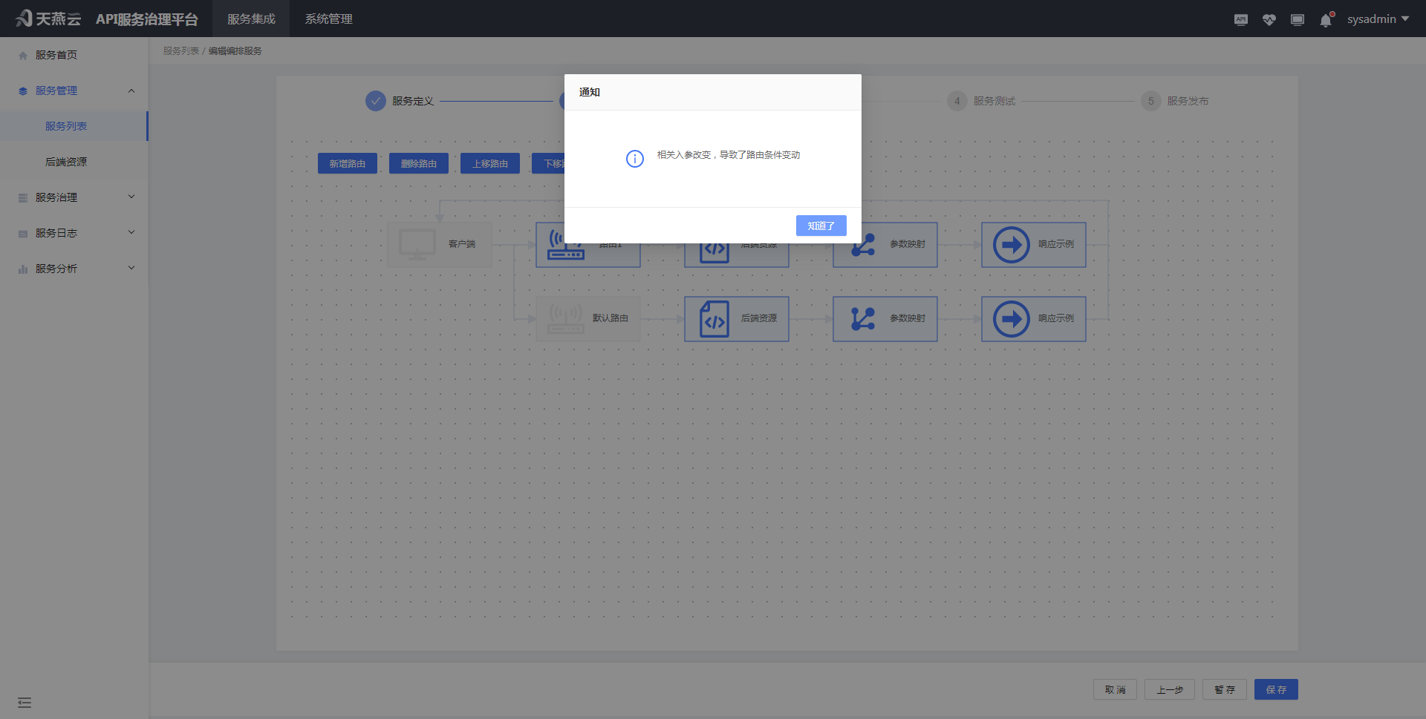Navigate to 服务列表 via the breadcrumb link
The image size is (1426, 719).
click(180, 50)
